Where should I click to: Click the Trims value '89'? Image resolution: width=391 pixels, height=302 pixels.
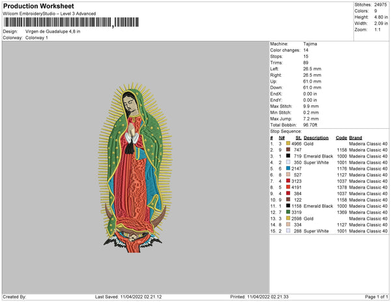coord(306,62)
